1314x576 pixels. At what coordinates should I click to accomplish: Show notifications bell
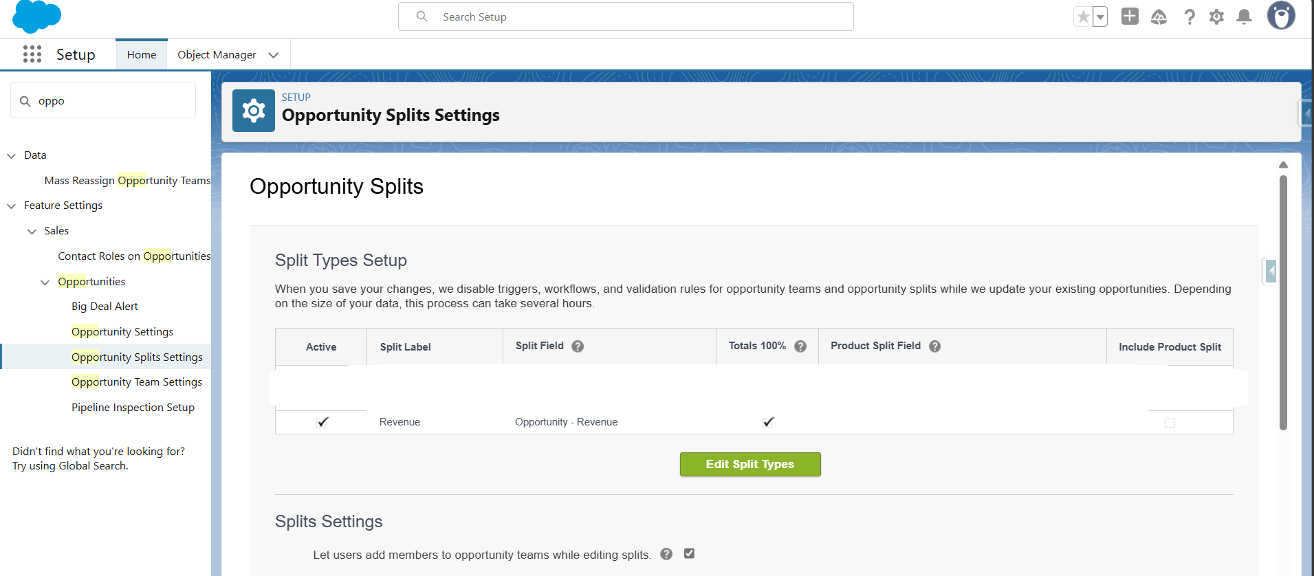(x=1244, y=16)
